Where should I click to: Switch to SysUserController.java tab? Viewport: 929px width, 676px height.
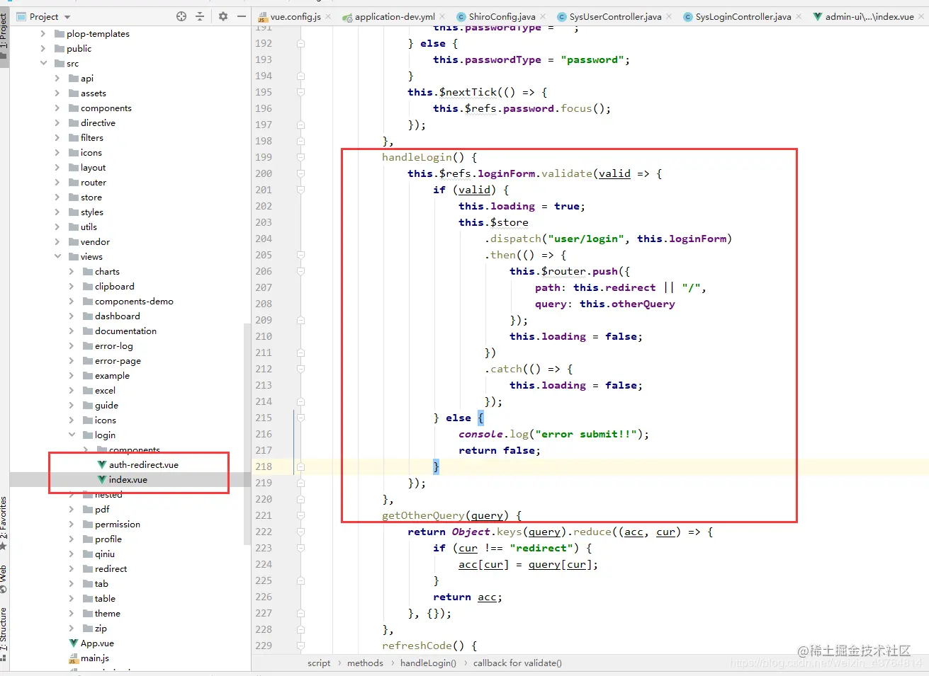(x=615, y=16)
